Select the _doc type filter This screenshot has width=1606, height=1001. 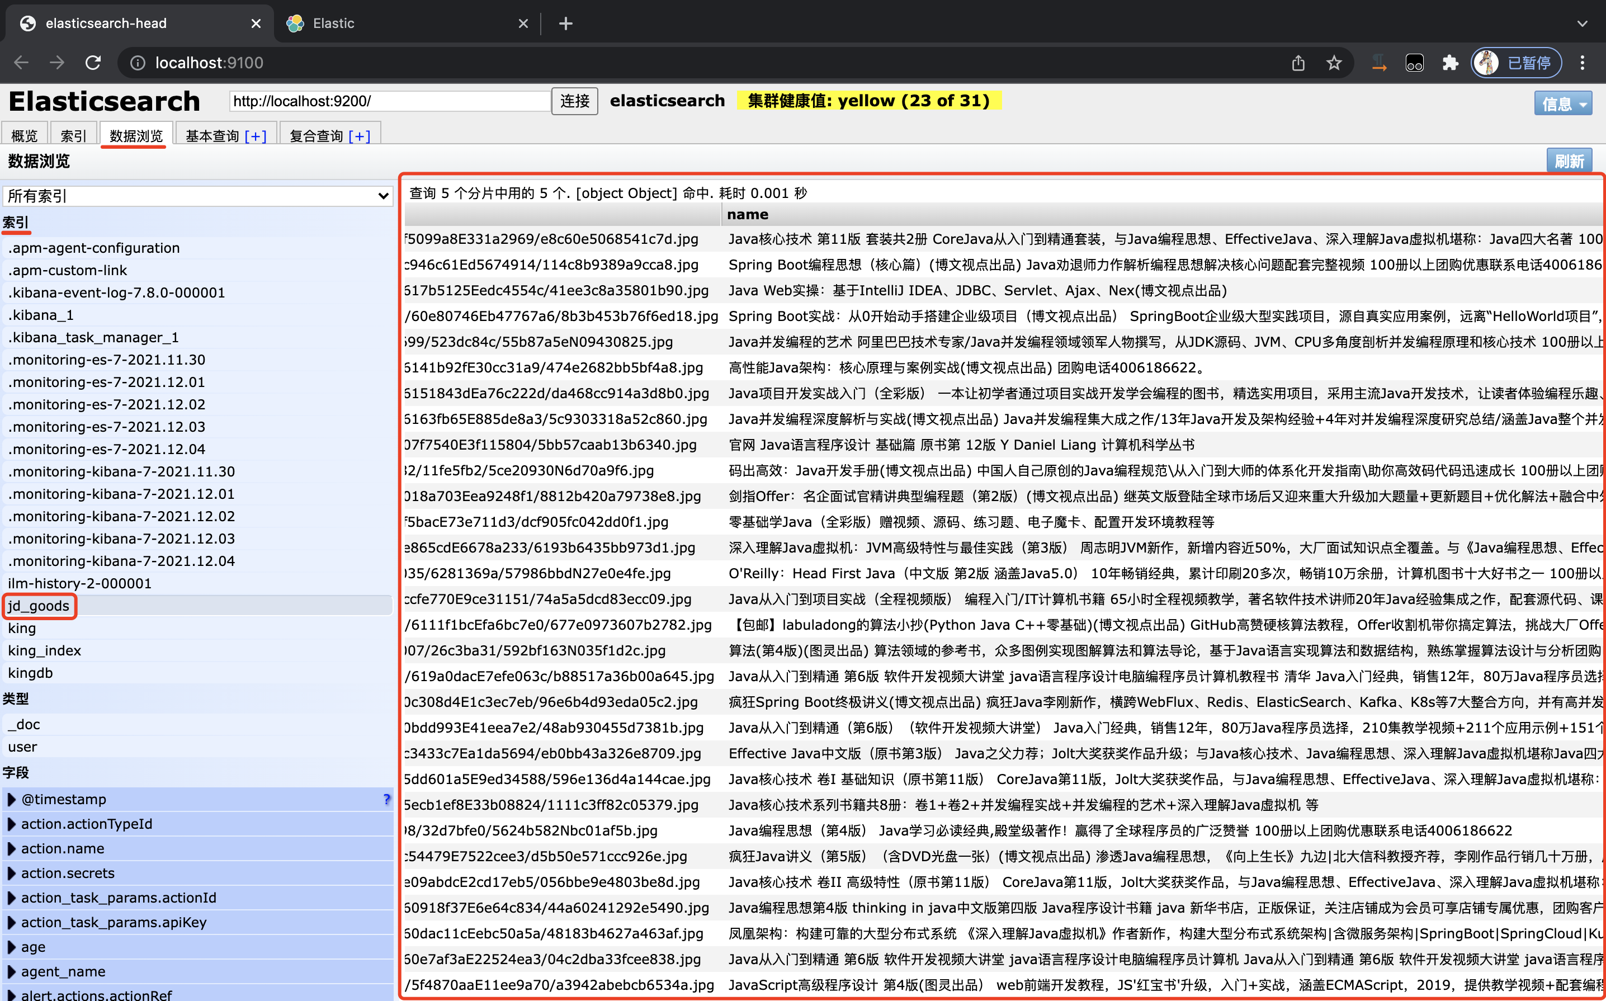pyautogui.click(x=198, y=724)
